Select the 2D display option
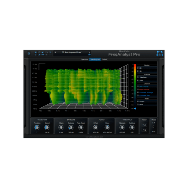 138,68
